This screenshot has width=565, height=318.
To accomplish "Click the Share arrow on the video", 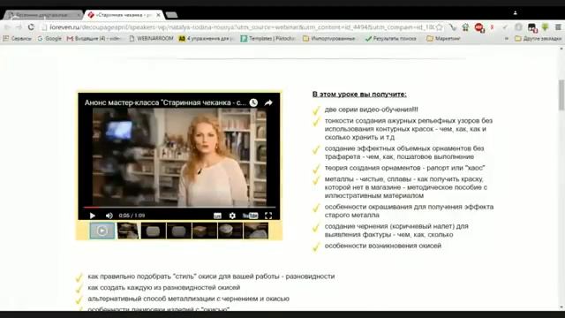I will [268, 102].
